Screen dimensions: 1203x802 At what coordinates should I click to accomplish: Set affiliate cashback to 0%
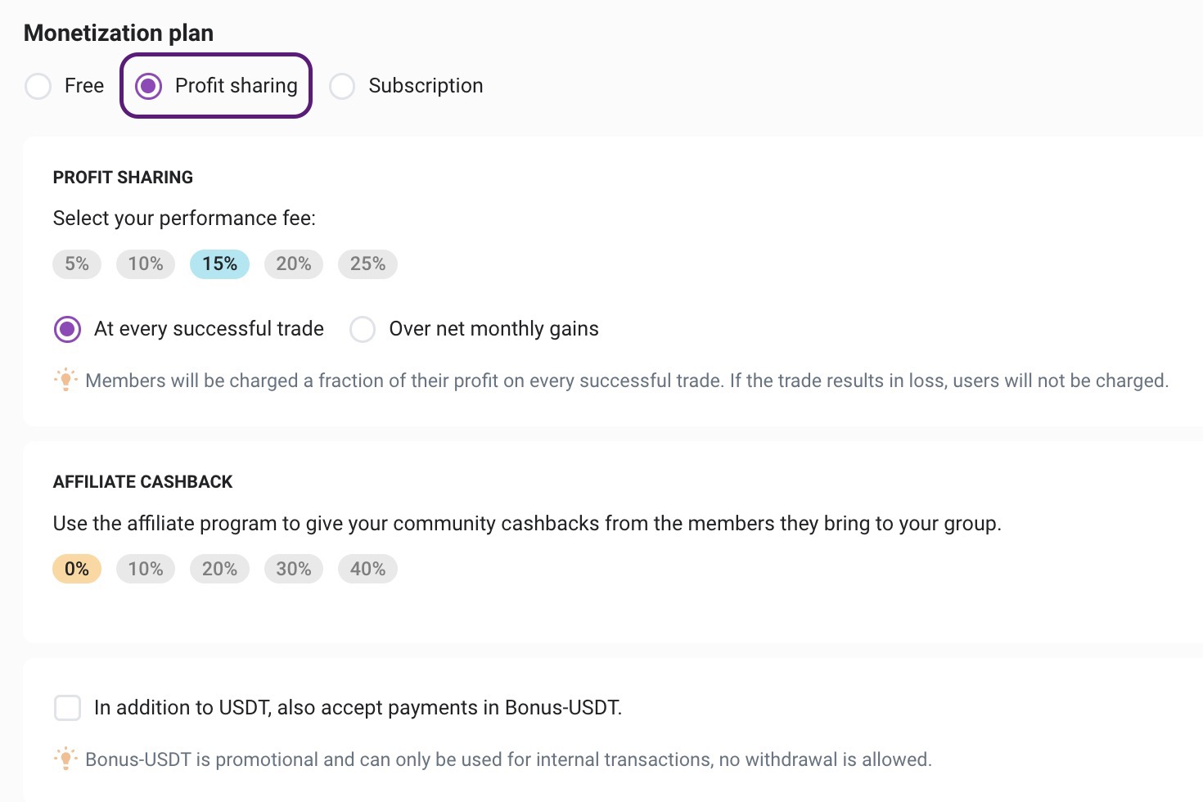(x=77, y=569)
